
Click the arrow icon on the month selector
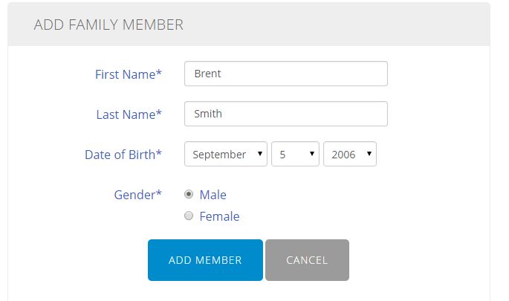(x=259, y=154)
